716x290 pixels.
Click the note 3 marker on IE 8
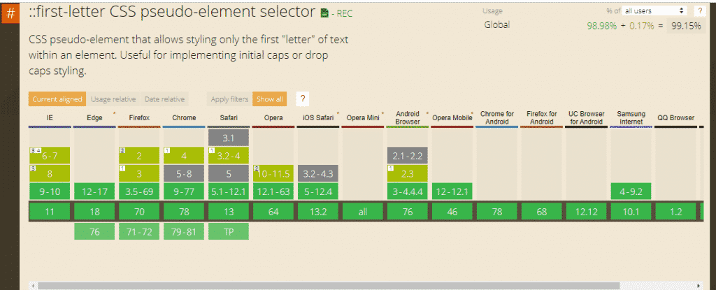coord(32,168)
